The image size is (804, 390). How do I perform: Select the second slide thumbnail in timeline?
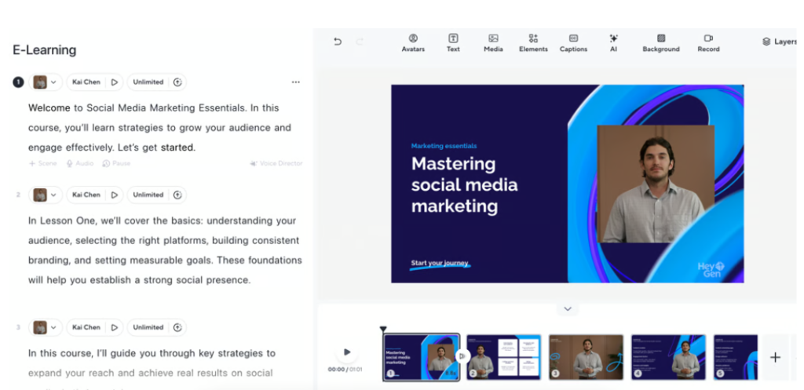point(503,357)
